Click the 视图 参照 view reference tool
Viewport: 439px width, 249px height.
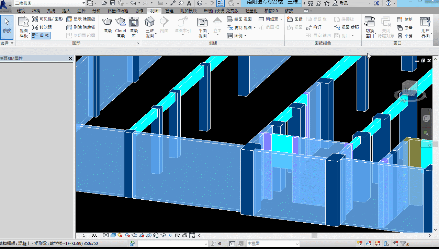[346, 27]
